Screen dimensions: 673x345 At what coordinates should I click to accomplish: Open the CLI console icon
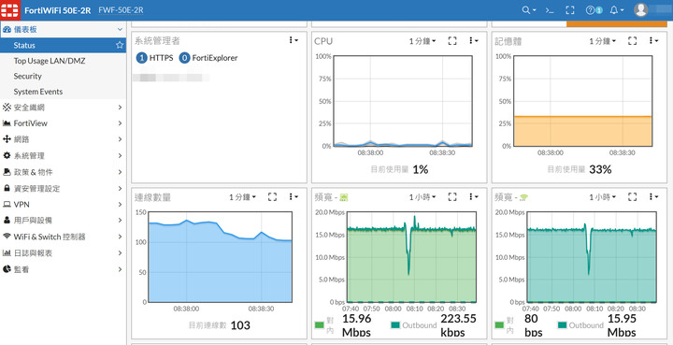point(550,10)
